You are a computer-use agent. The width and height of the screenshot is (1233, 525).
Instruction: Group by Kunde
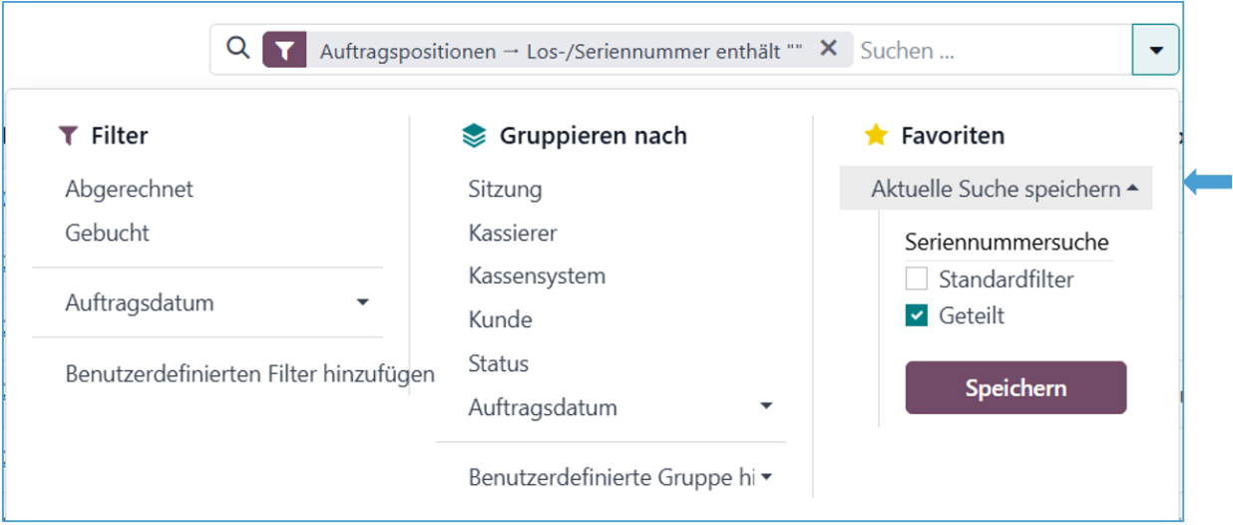click(500, 319)
